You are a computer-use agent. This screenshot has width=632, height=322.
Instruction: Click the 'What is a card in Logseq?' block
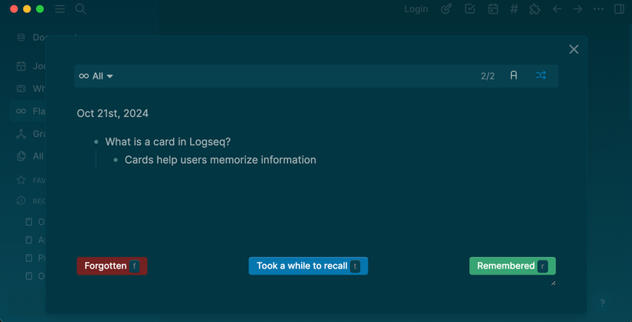pos(168,141)
